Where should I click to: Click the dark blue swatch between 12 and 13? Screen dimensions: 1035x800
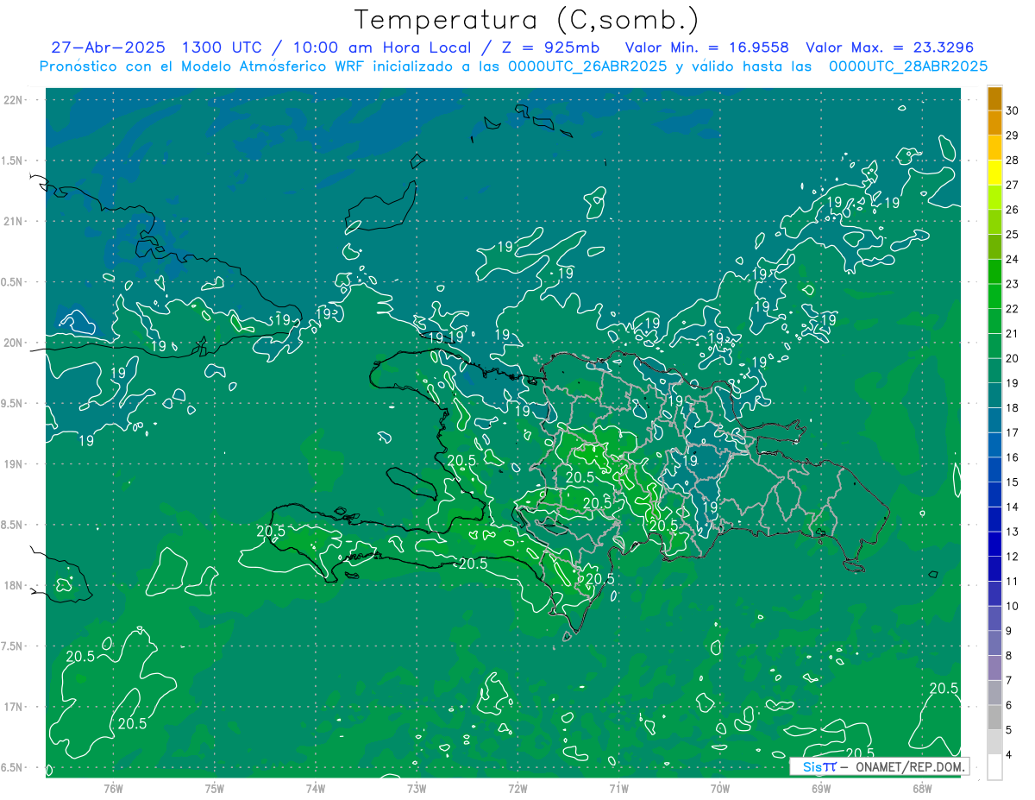click(x=994, y=545)
